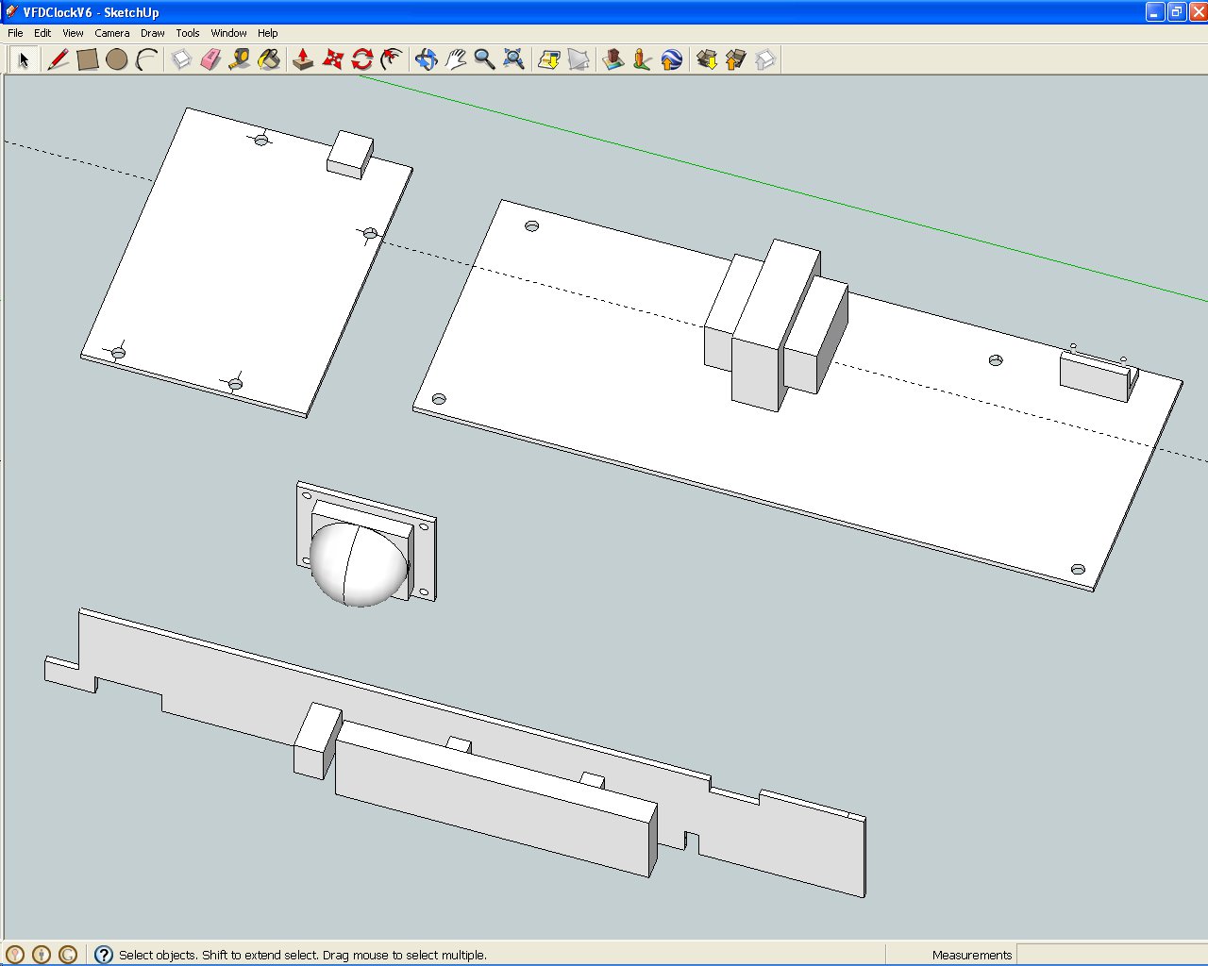The image size is (1208, 966).
Task: Pick the Offset tool
Action: pos(391,60)
